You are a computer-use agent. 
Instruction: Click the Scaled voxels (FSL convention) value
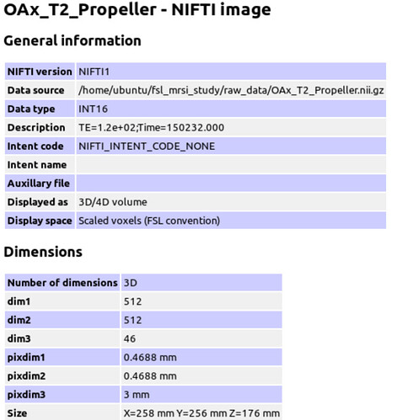(x=149, y=221)
